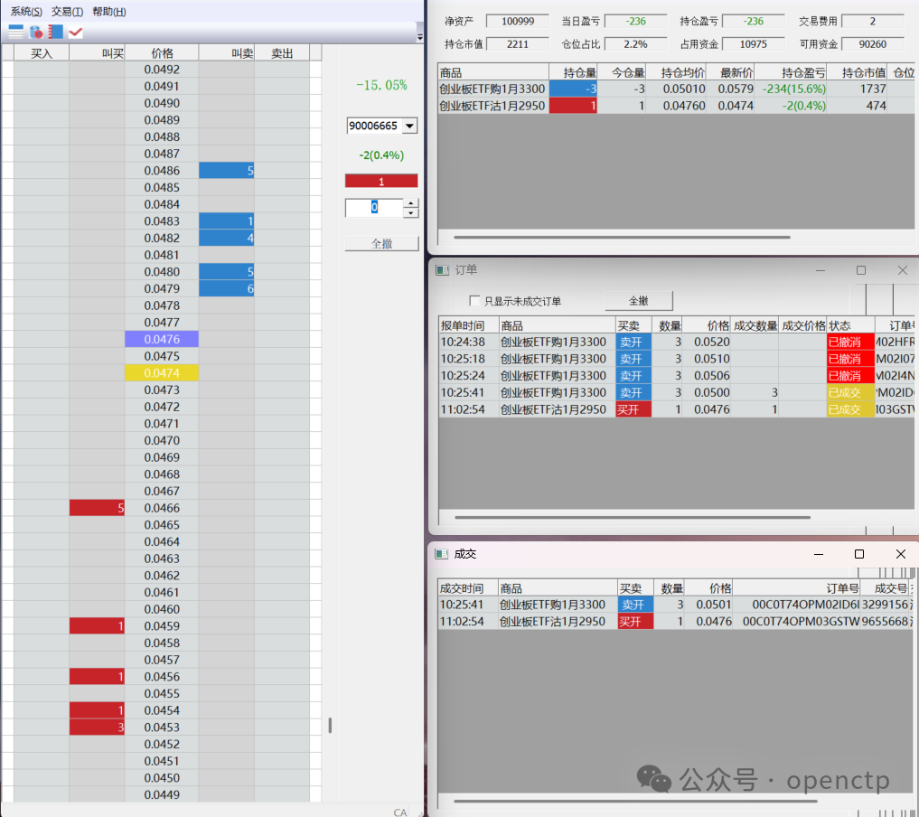Select order row at 10:25:18
The width and height of the screenshot is (919, 817).
pyautogui.click(x=676, y=360)
